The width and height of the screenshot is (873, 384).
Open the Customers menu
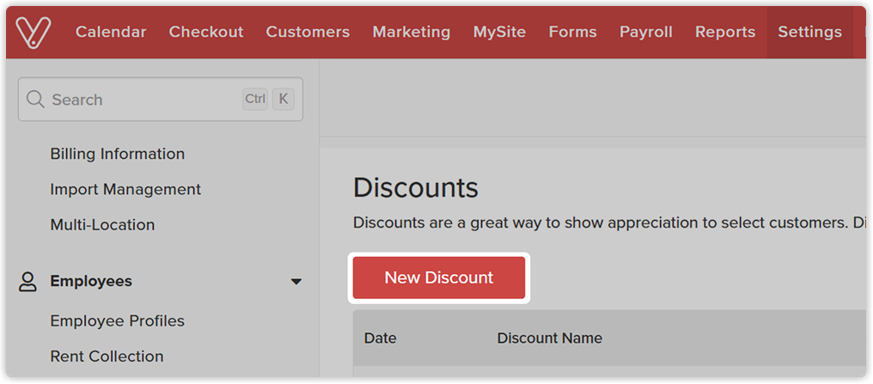[308, 33]
